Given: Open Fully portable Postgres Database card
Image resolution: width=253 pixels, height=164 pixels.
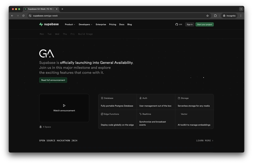Looking at the screenshot, I should [117, 102].
